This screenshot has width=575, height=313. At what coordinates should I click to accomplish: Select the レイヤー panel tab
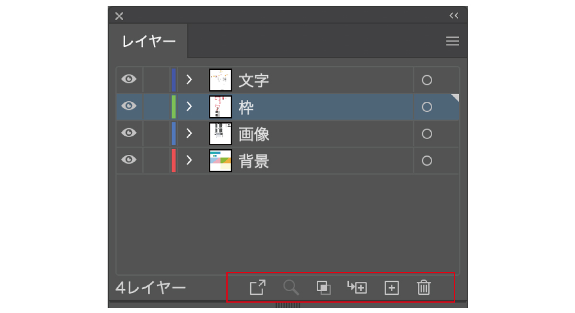coord(149,42)
